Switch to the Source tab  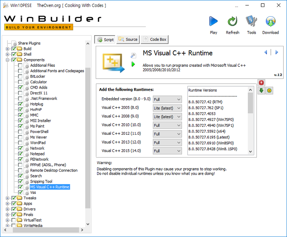pos(128,39)
